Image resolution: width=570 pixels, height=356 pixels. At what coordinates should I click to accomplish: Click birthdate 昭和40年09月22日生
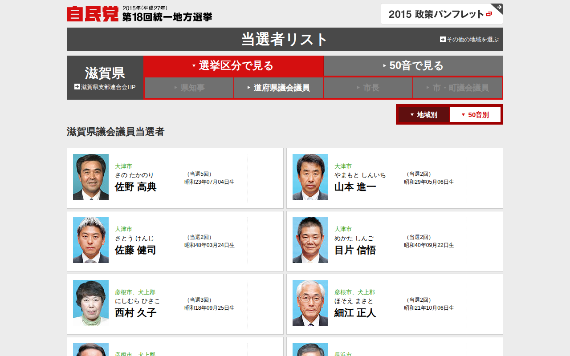[x=429, y=245]
